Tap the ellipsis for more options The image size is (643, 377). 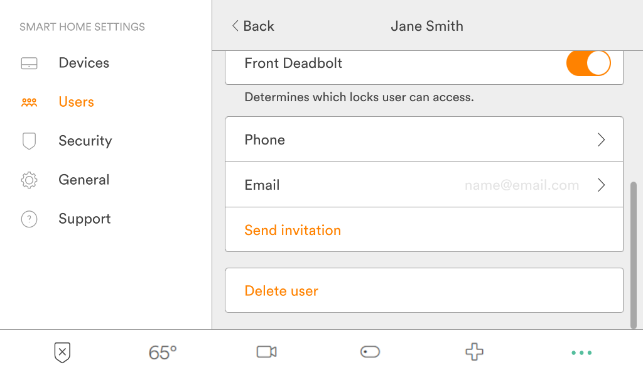click(581, 352)
